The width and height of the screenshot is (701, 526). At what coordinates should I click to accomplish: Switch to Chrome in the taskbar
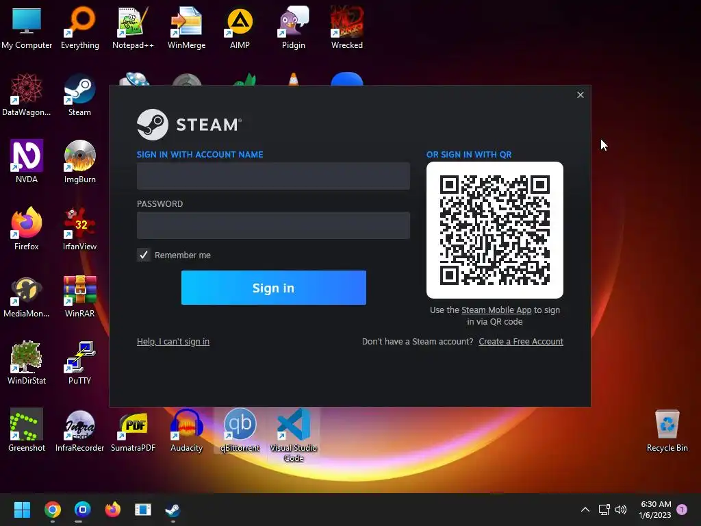point(52,510)
